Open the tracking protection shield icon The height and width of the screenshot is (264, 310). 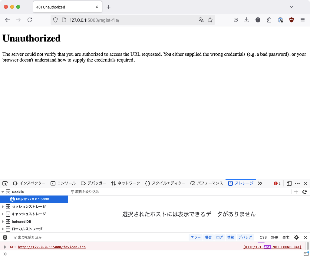coord(55,20)
